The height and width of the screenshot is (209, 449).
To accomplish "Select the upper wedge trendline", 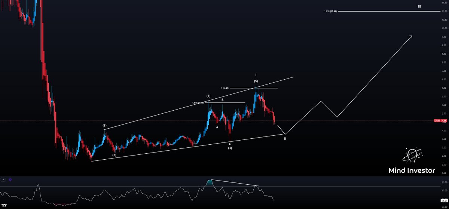I will coord(199,103).
